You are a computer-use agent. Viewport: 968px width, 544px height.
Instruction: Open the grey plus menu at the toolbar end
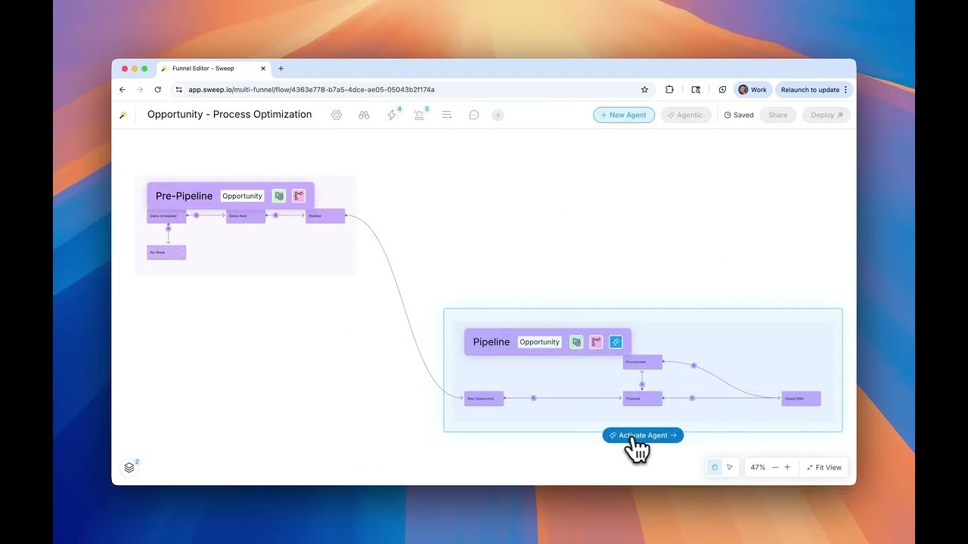(x=497, y=115)
